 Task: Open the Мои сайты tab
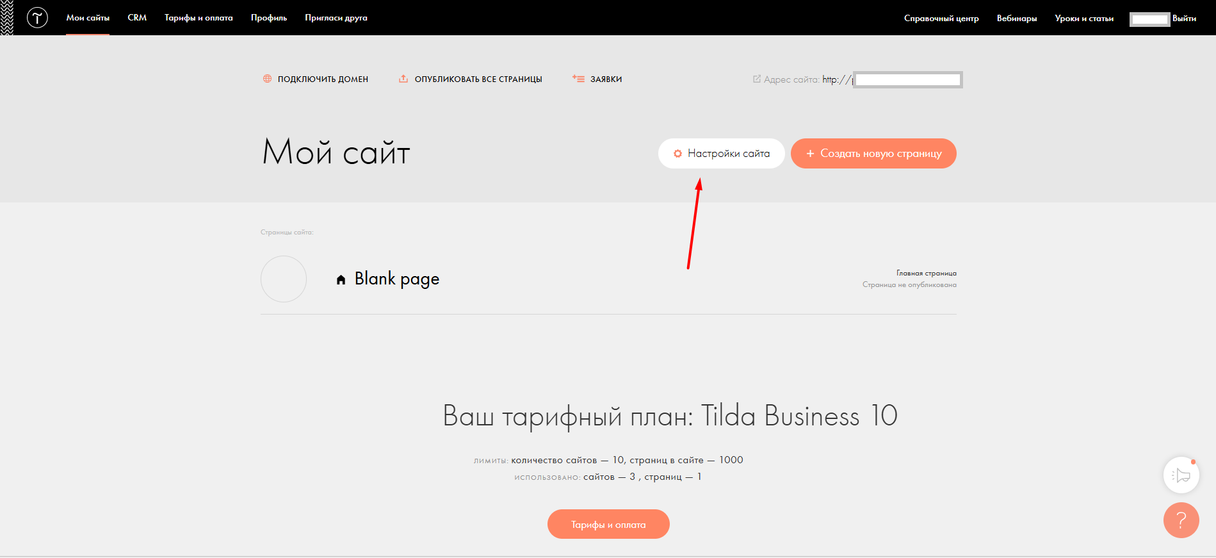[x=88, y=18]
